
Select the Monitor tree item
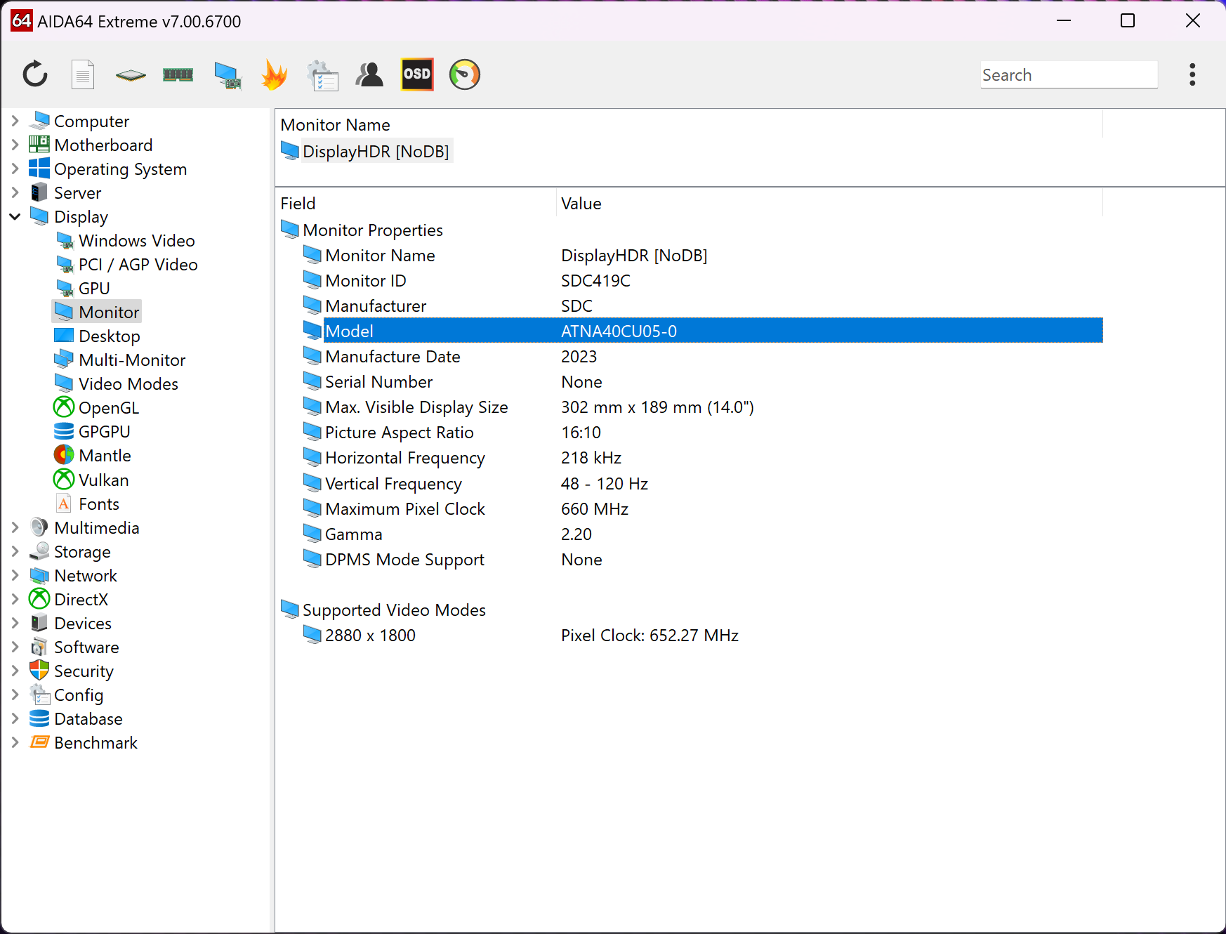[x=109, y=312]
